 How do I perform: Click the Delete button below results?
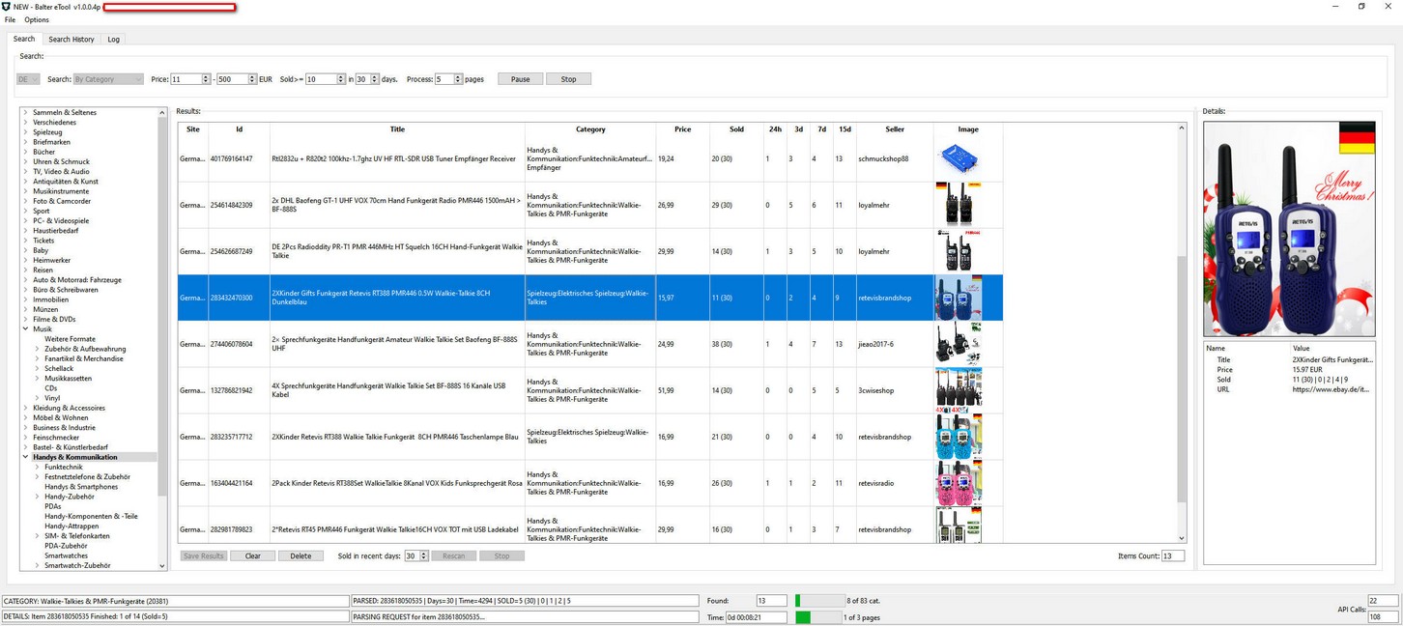pyautogui.click(x=301, y=556)
